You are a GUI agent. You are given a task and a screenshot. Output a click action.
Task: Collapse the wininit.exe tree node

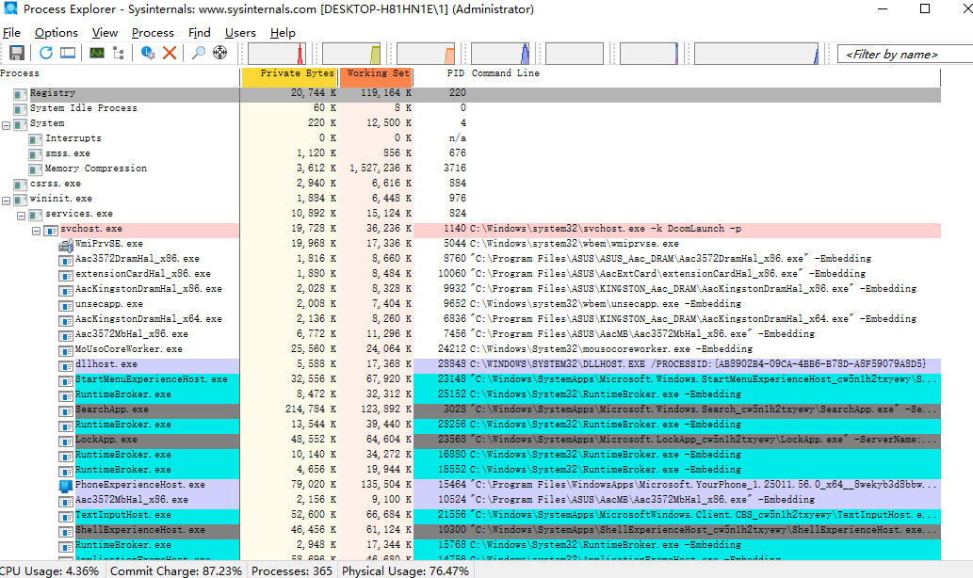coord(7,201)
